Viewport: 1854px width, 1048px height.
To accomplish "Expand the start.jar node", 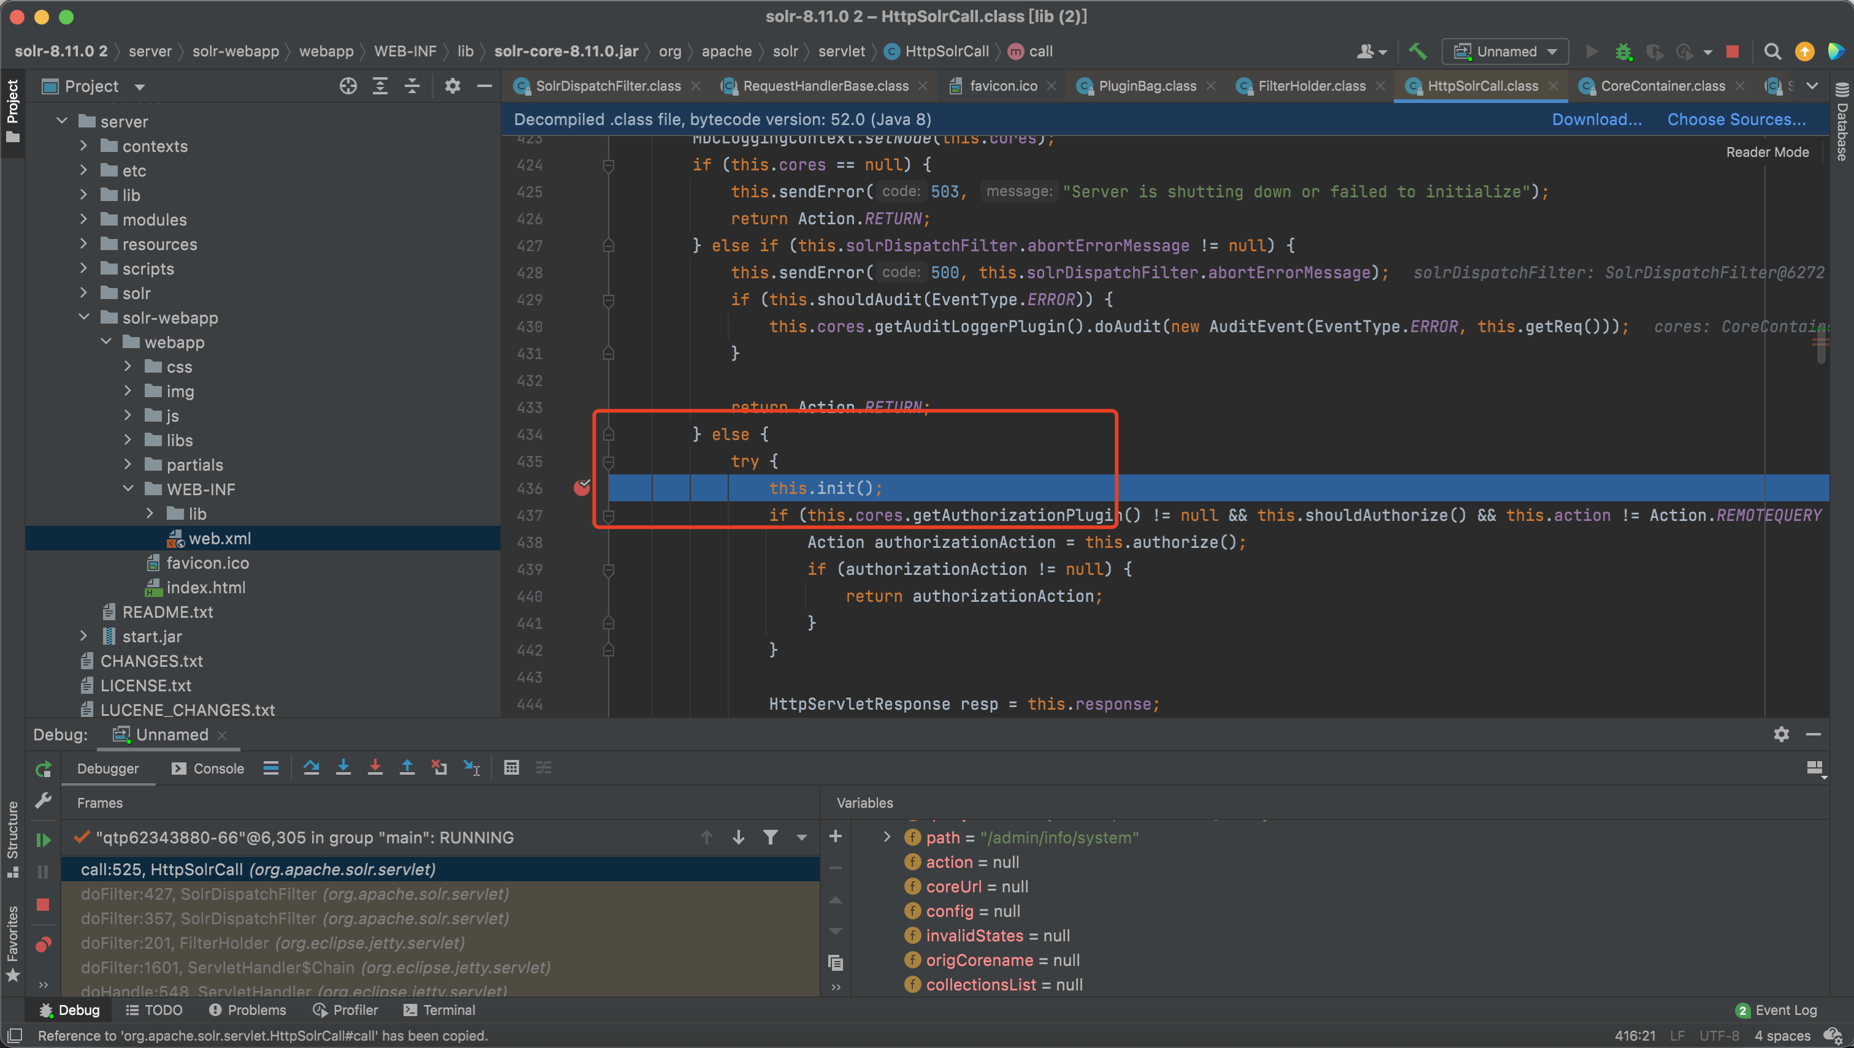I will (83, 636).
